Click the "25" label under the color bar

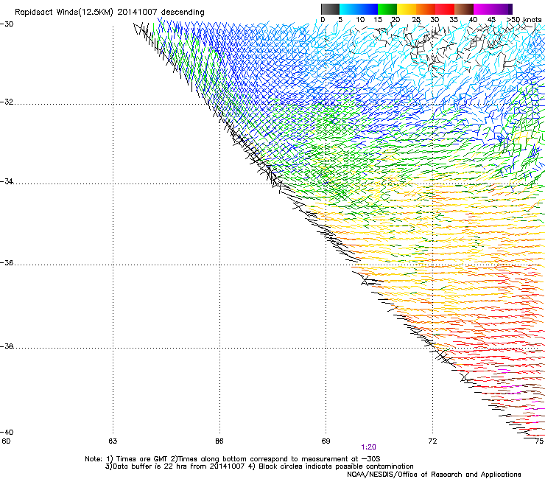coord(415,20)
